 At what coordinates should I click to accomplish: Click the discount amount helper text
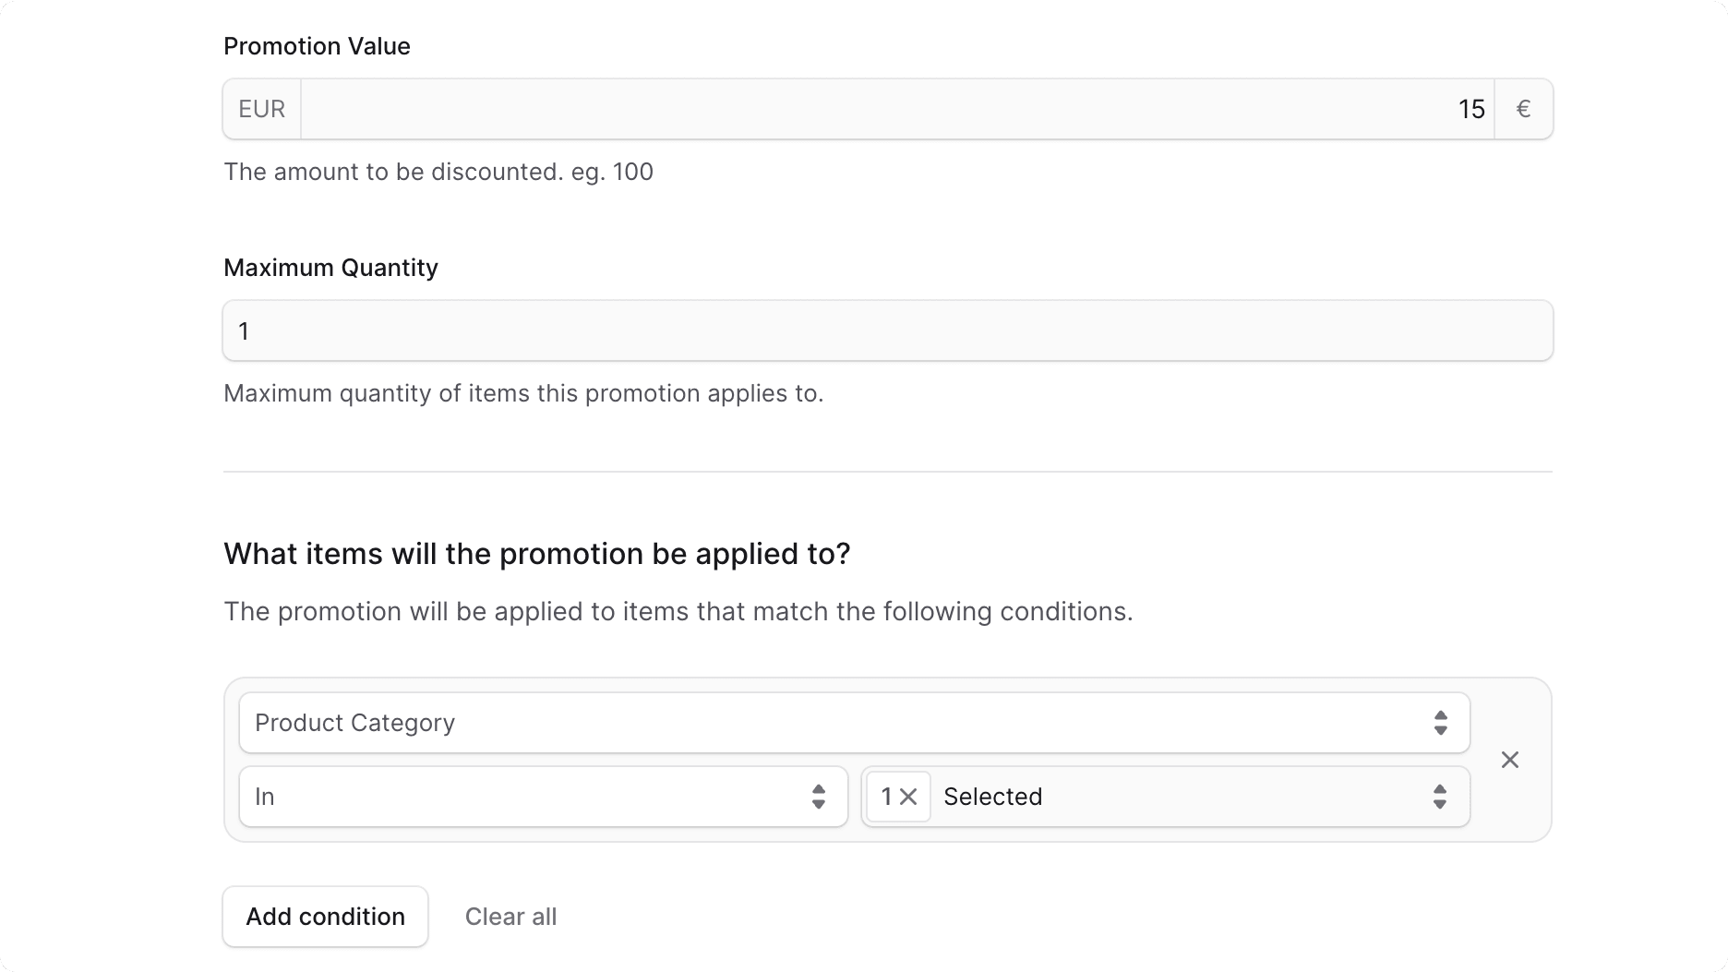tap(438, 172)
